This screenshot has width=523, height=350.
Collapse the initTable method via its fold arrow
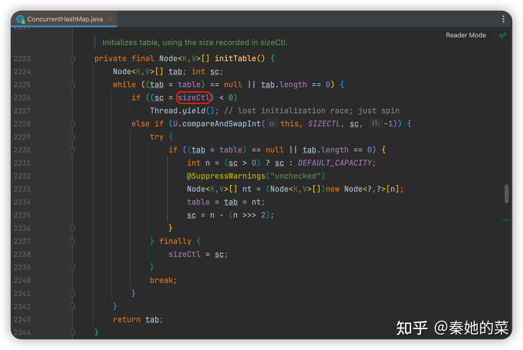click(x=72, y=59)
